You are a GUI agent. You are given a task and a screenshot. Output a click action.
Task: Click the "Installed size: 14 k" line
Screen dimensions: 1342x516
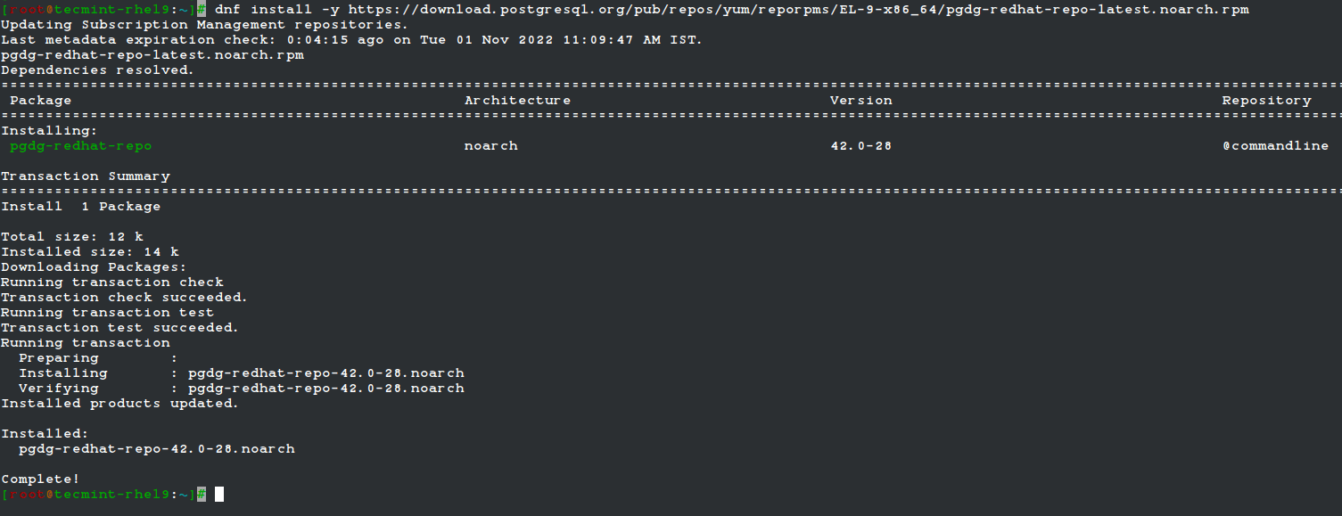(x=90, y=252)
